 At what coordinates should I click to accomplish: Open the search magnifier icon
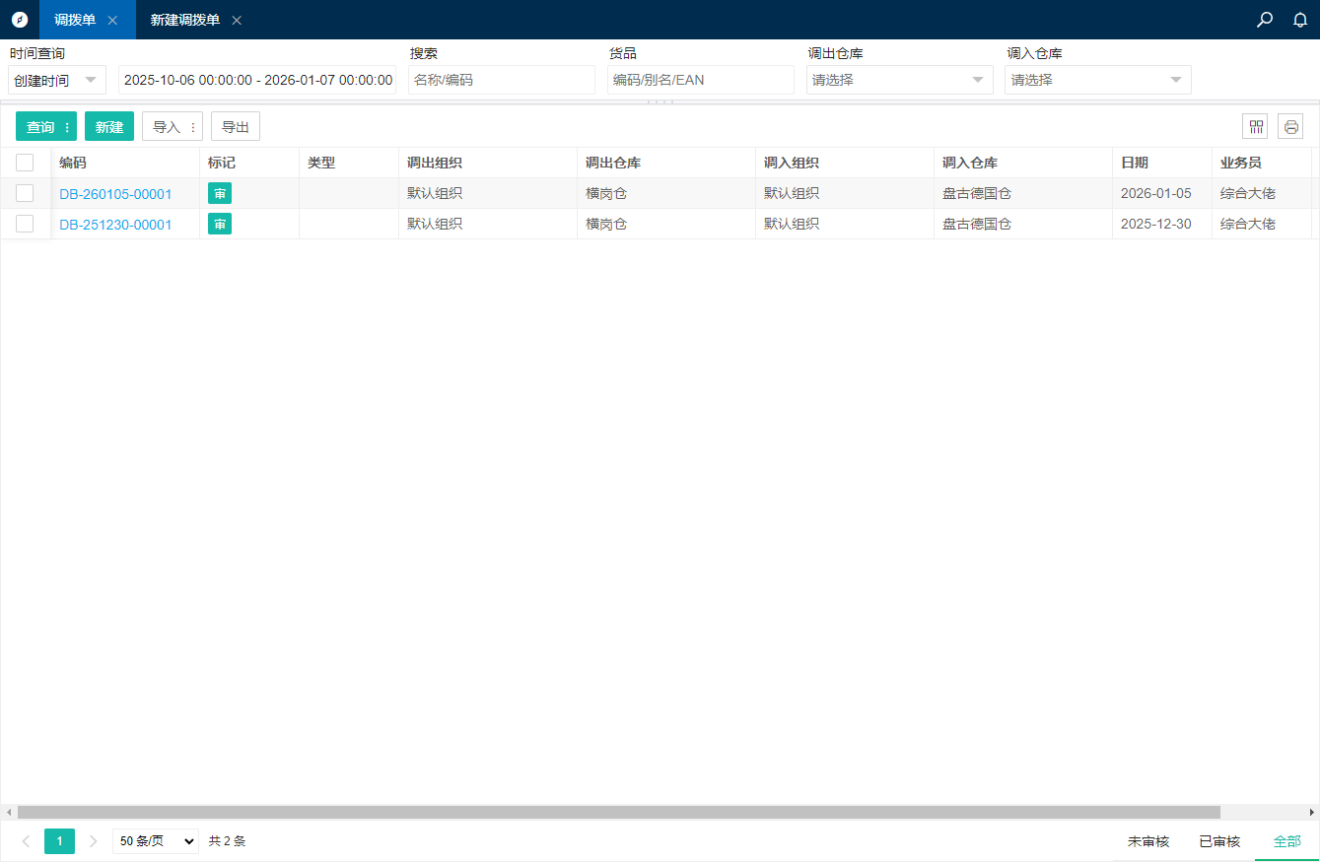1265,20
